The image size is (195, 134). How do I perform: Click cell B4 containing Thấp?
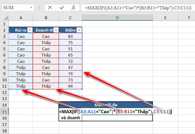(46, 43)
